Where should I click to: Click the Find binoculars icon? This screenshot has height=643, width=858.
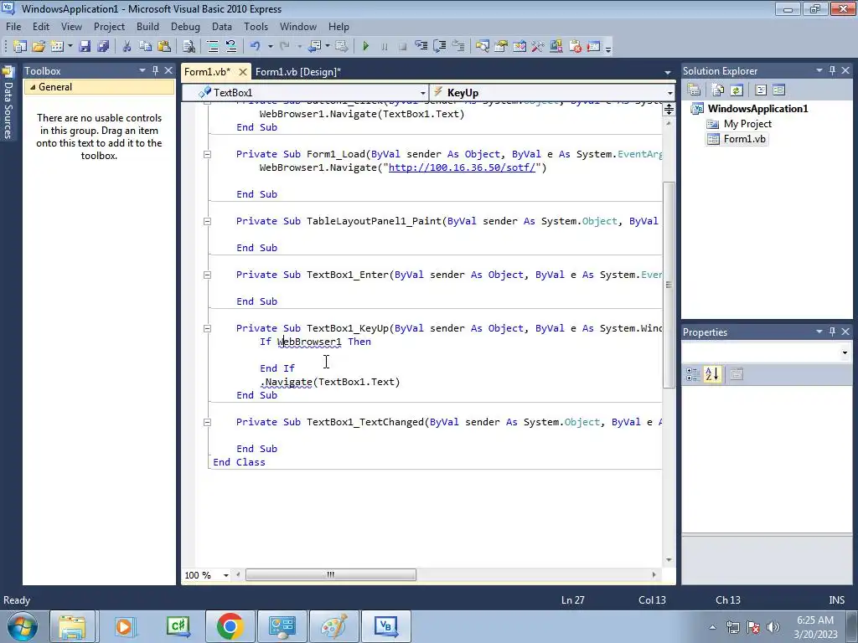point(189,47)
